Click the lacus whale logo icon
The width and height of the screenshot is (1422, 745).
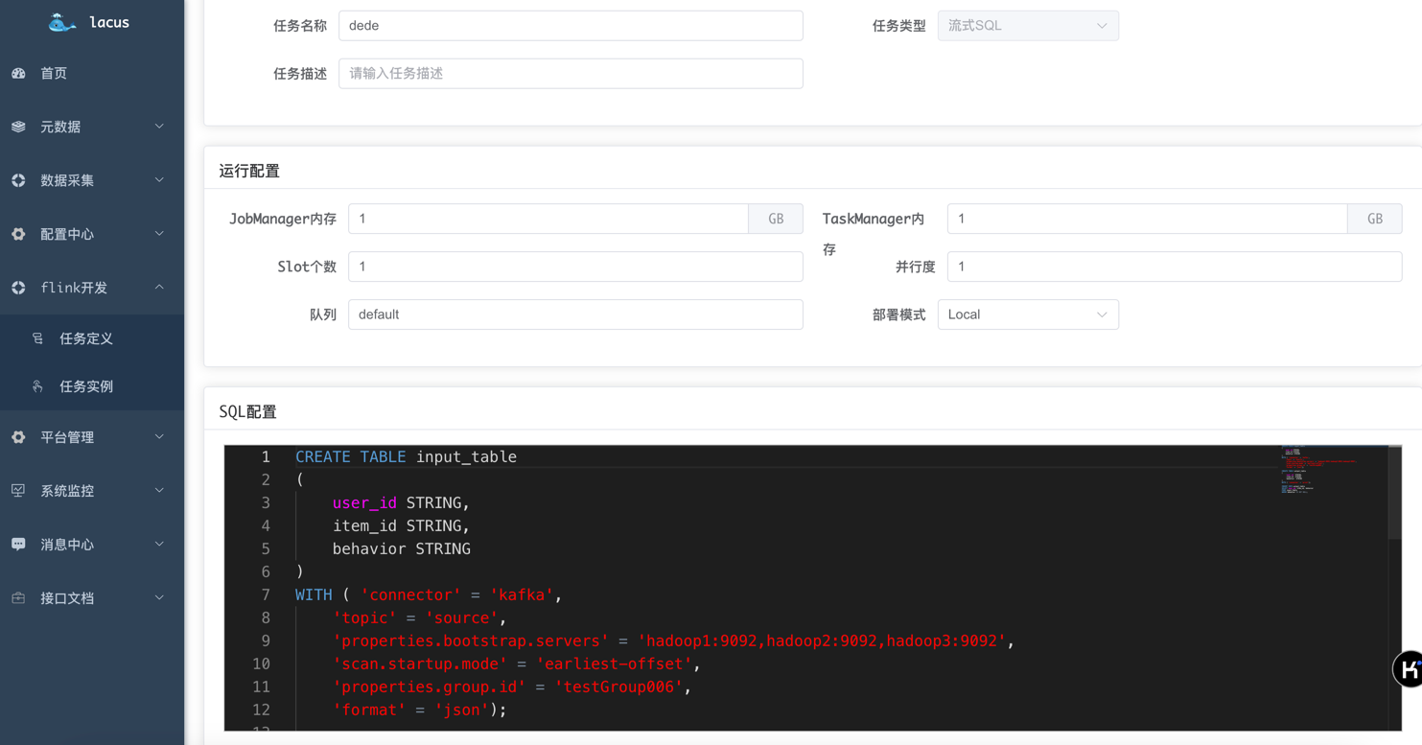[62, 22]
